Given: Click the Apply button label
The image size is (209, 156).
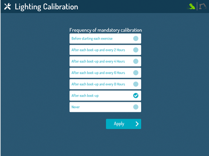Looking at the screenshot, I should tap(119, 124).
